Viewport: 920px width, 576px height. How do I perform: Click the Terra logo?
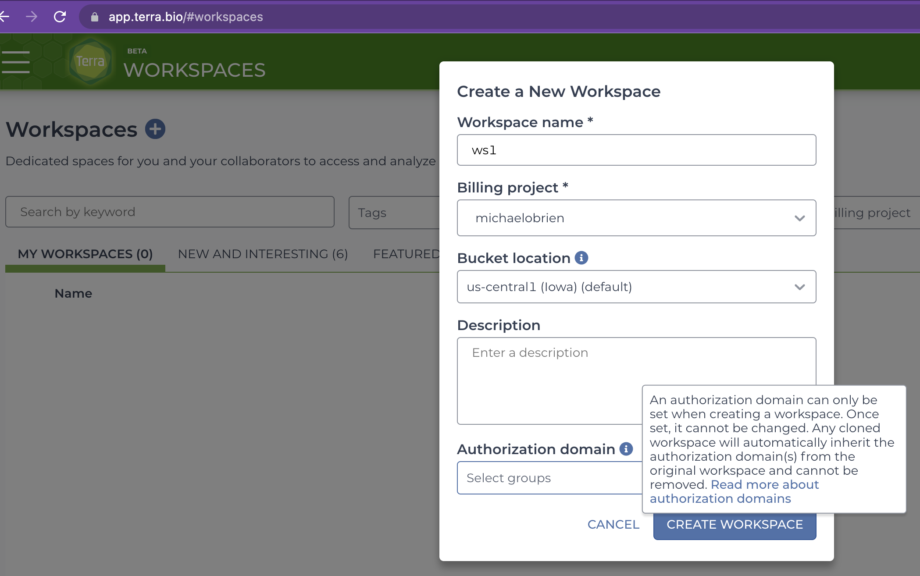(89, 61)
